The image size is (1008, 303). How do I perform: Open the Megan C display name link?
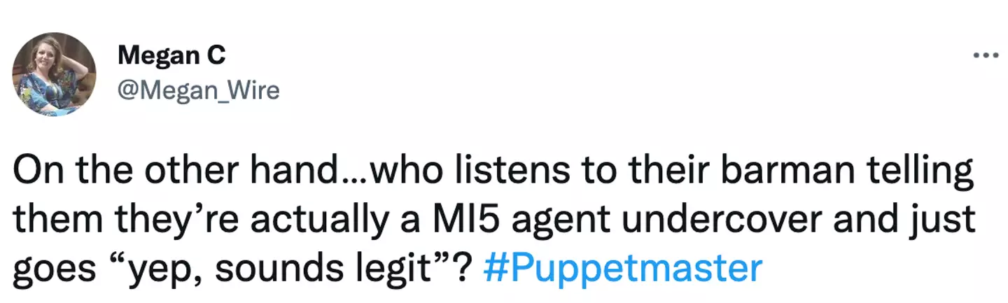[171, 55]
